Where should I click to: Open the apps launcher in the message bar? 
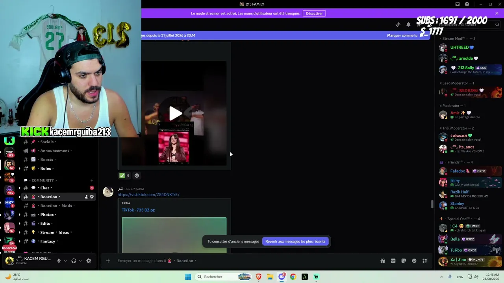pyautogui.click(x=424, y=261)
